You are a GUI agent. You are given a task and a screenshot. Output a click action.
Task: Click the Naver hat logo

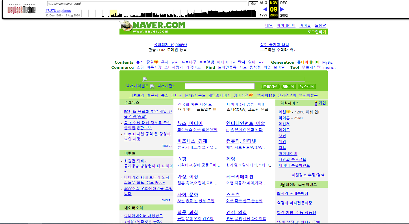[x=126, y=26]
